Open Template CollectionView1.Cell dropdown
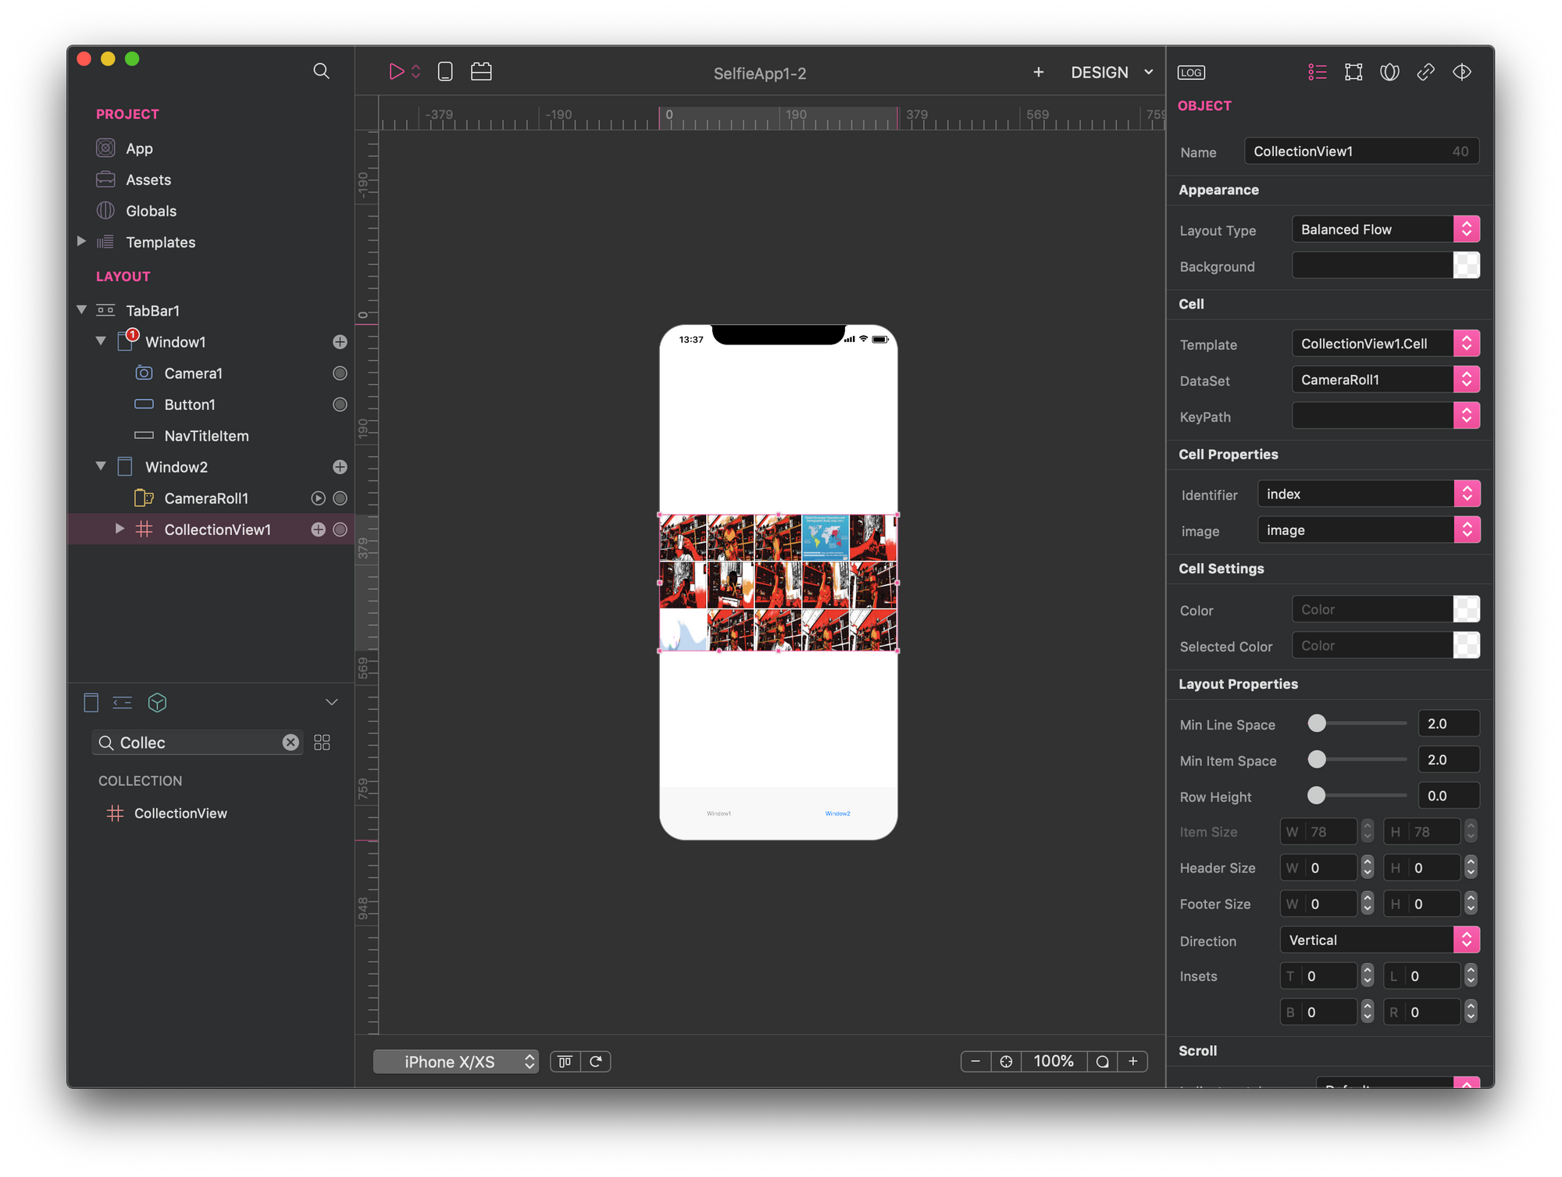Image resolution: width=1562 pixels, height=1177 pixels. click(x=1385, y=344)
